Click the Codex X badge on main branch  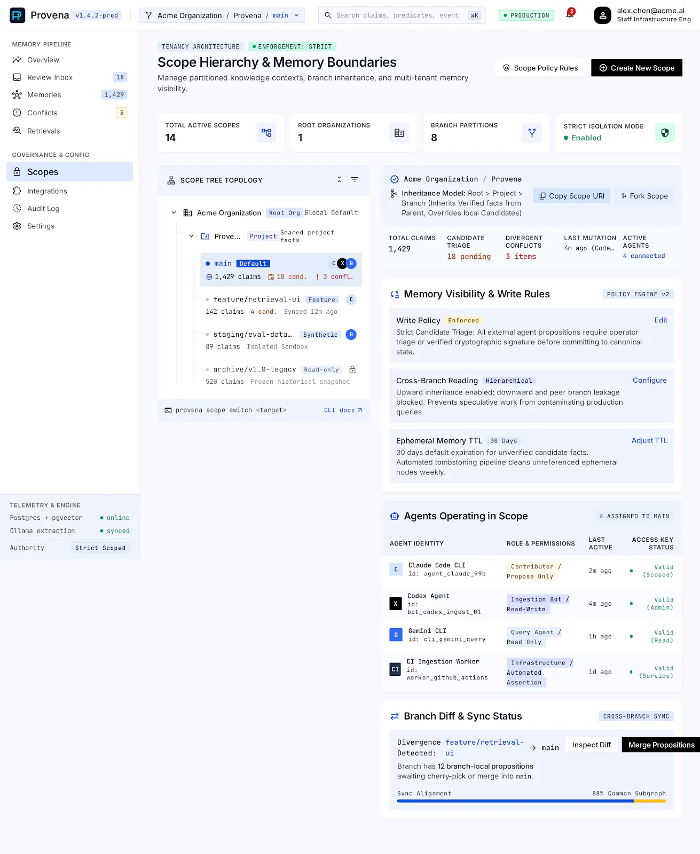pyautogui.click(x=342, y=263)
